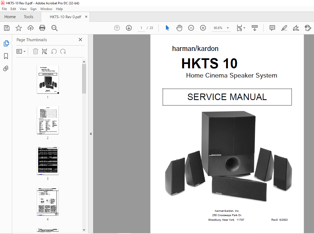Open the View menu
The width and height of the screenshot is (314, 234).
point(23,9)
